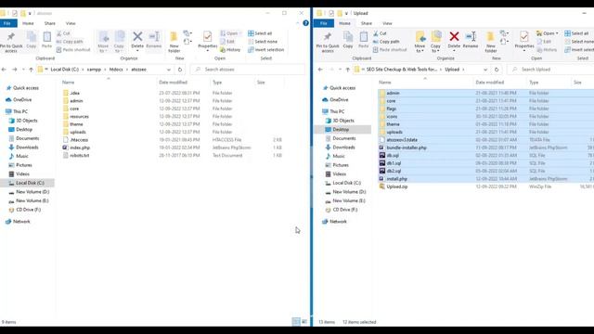
Task: Click Refresh button in atozseo address bar
Action: (180, 70)
